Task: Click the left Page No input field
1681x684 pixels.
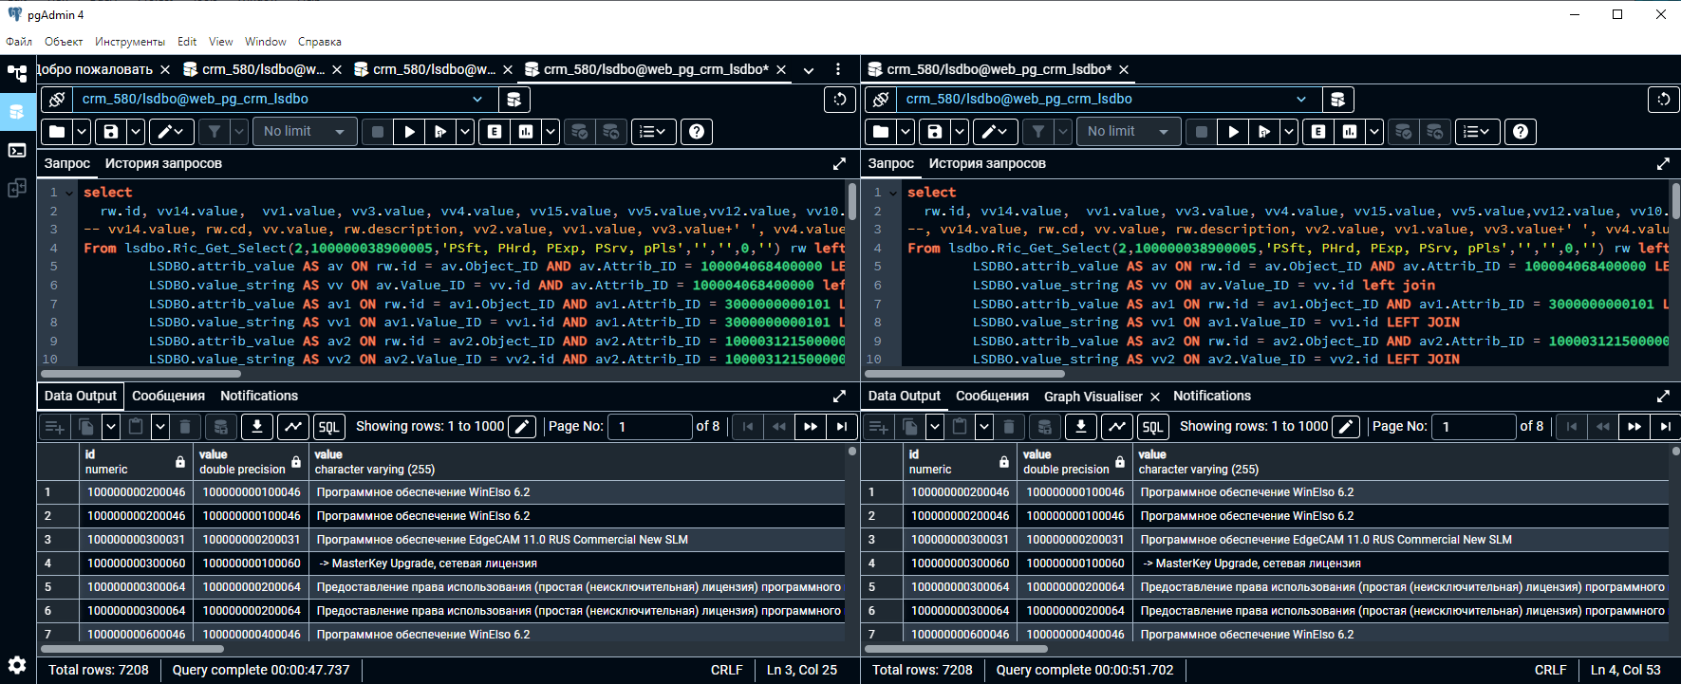Action: (x=649, y=427)
